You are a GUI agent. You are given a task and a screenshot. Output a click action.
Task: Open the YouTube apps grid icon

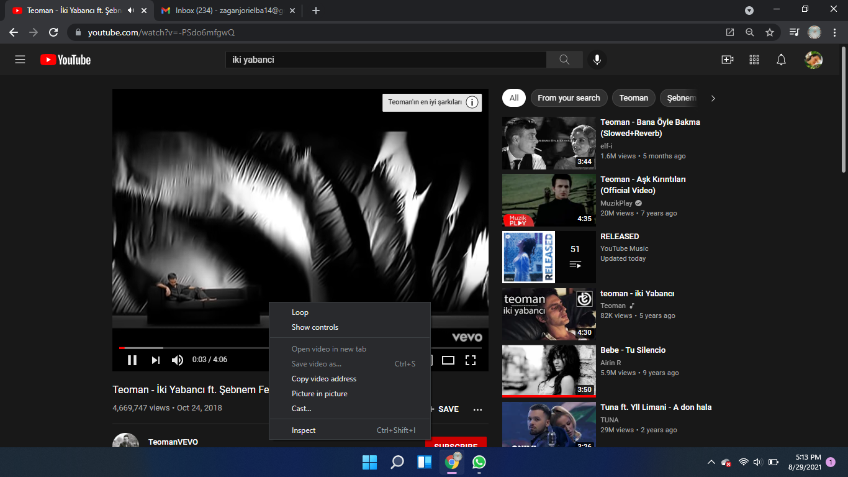(754, 60)
